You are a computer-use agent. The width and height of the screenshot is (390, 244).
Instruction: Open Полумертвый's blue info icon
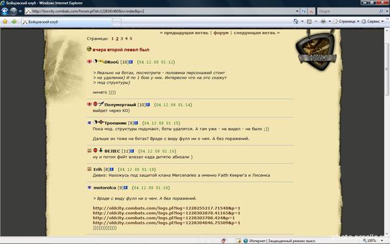click(x=148, y=105)
